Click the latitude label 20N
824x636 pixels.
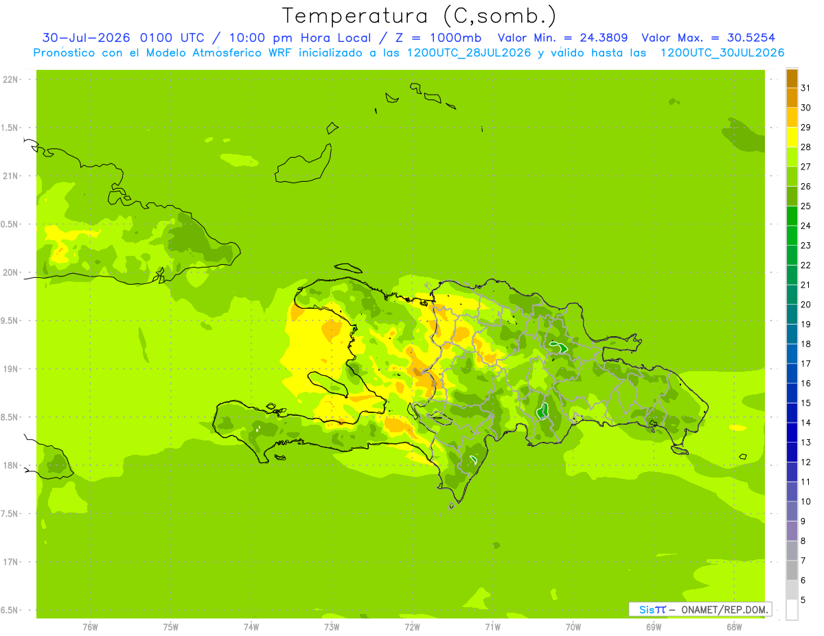click(10, 272)
